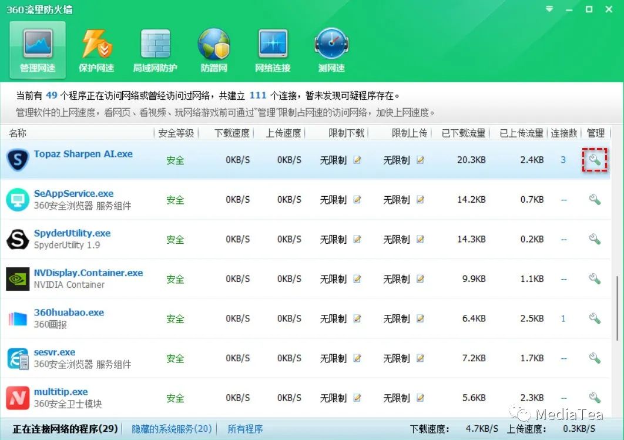Click connection count 1 for 360huabao.exe
The image size is (624, 440).
(x=563, y=318)
